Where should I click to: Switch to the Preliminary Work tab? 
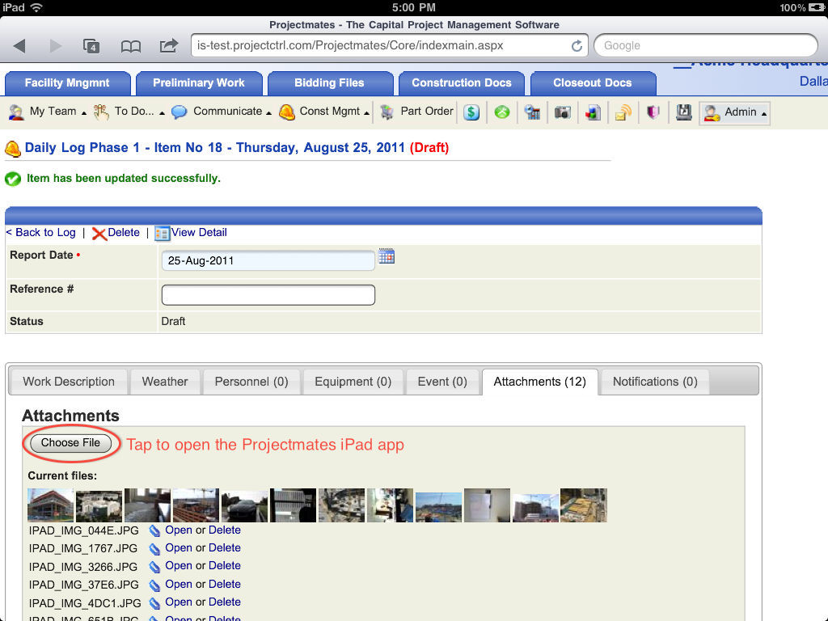click(x=199, y=83)
